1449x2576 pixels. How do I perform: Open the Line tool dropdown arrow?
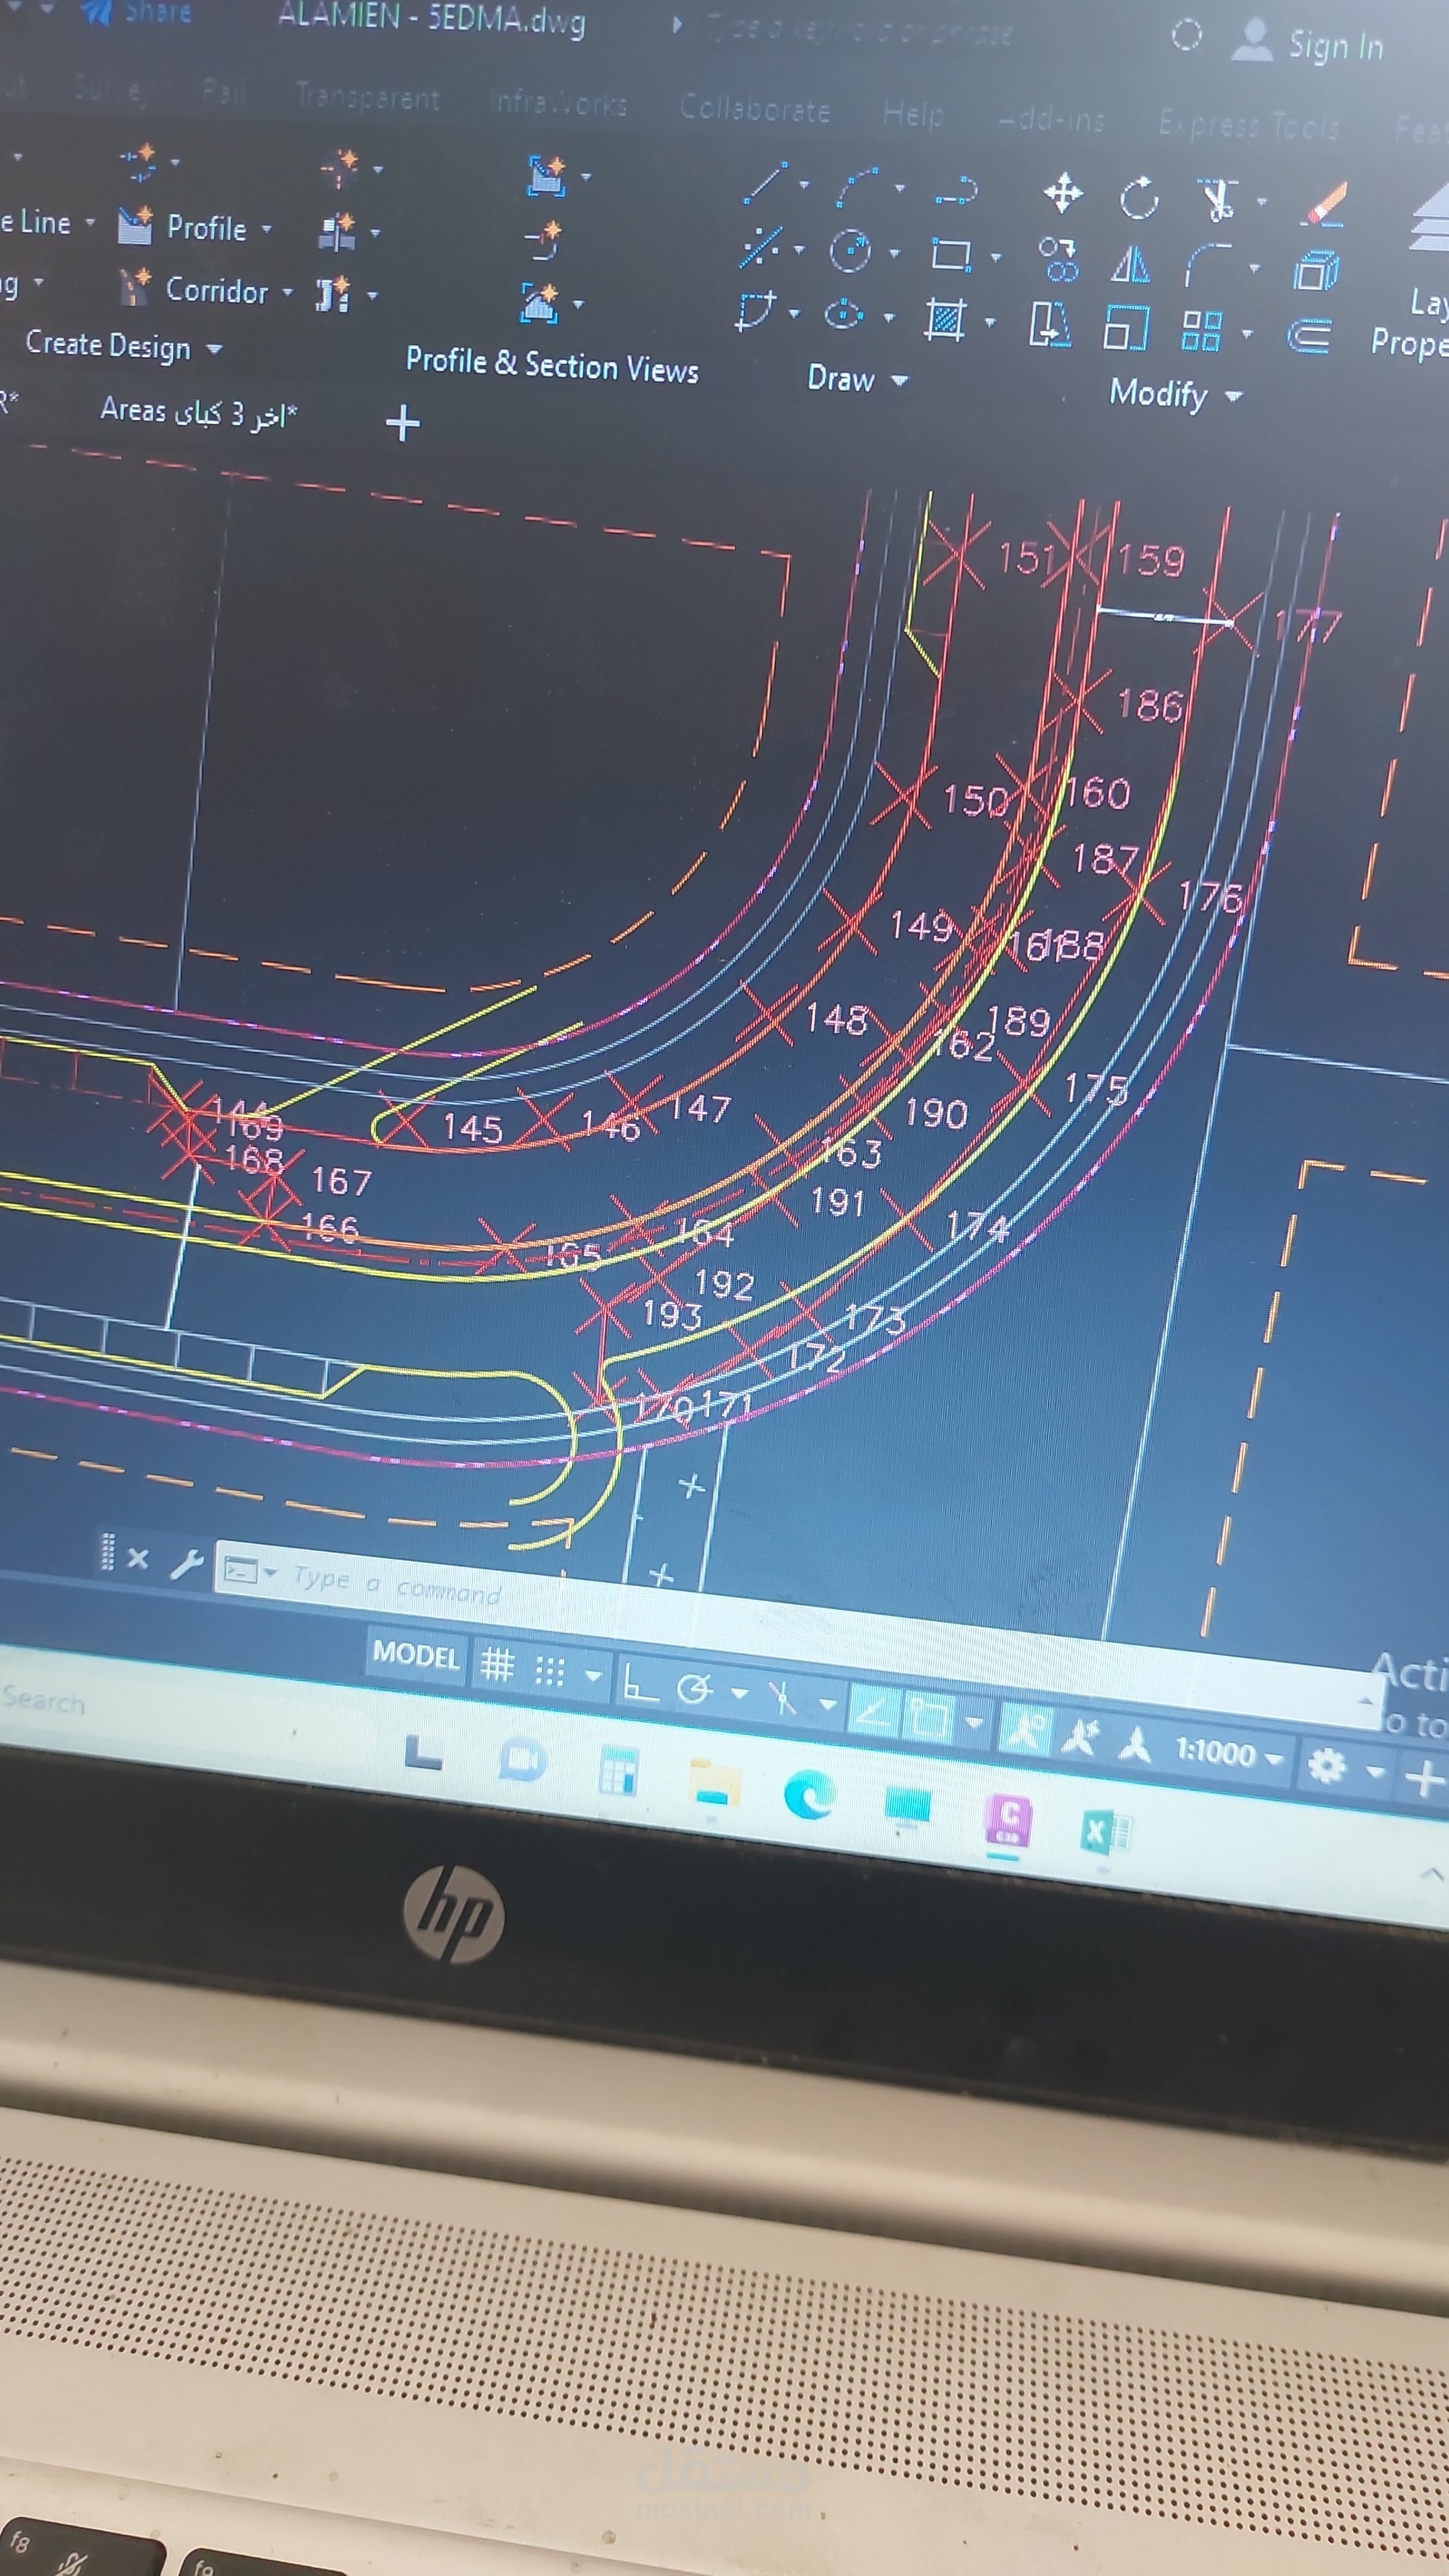804,185
